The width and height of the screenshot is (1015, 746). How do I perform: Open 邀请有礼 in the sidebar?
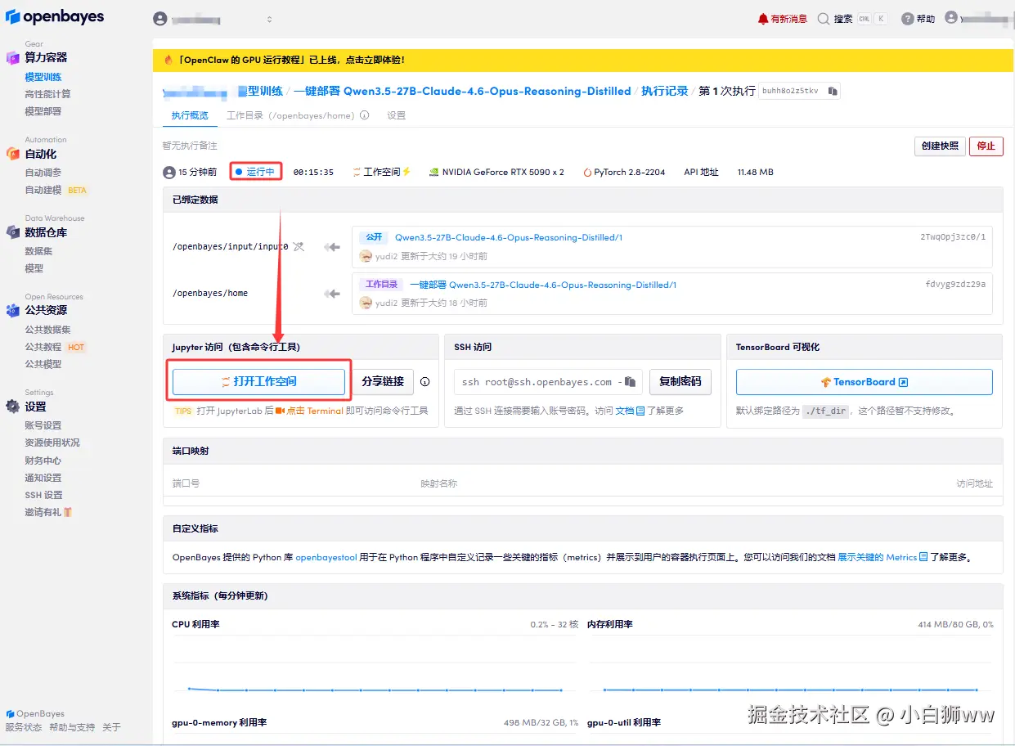pyautogui.click(x=48, y=512)
